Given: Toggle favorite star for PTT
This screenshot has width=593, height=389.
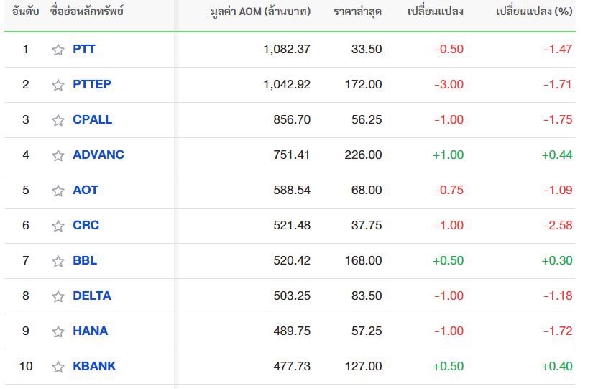Looking at the screenshot, I should point(58,50).
